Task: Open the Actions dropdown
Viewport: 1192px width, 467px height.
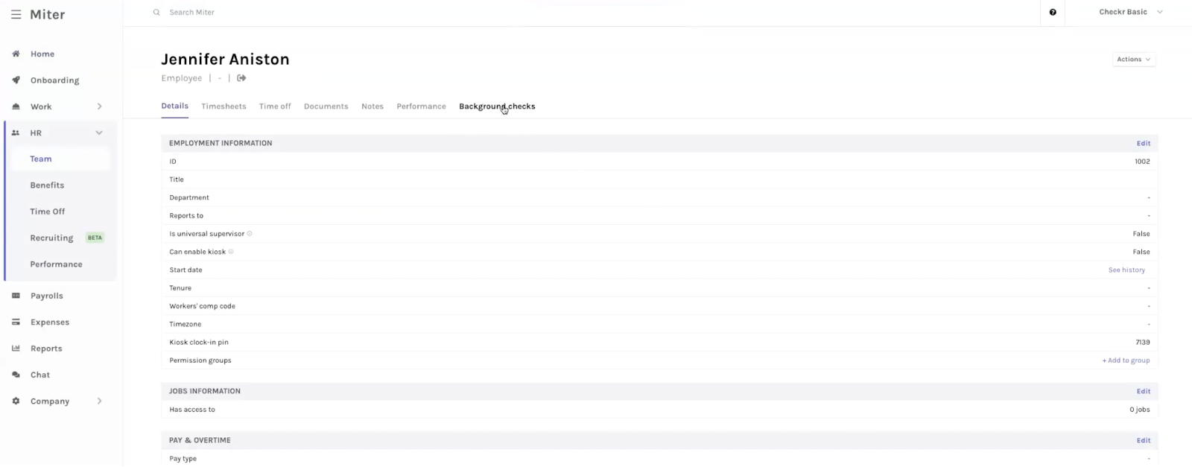Action: click(x=1134, y=60)
